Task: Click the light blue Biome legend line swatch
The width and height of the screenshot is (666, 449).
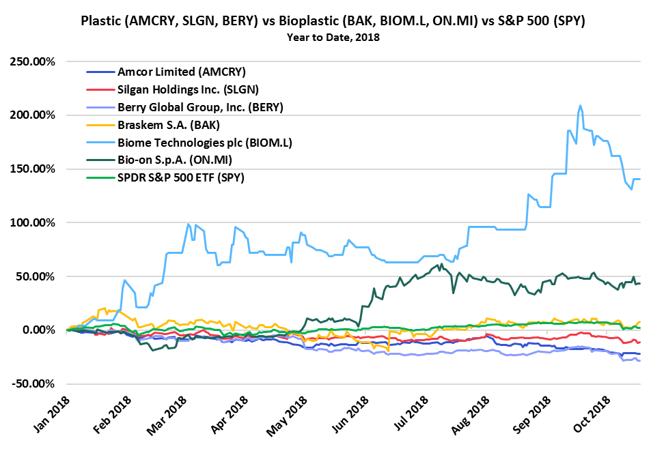Action: pyautogui.click(x=100, y=143)
